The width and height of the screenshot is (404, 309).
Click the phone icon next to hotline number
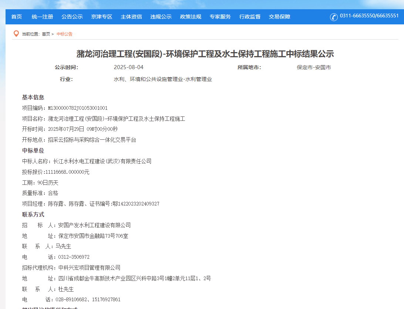click(x=334, y=16)
